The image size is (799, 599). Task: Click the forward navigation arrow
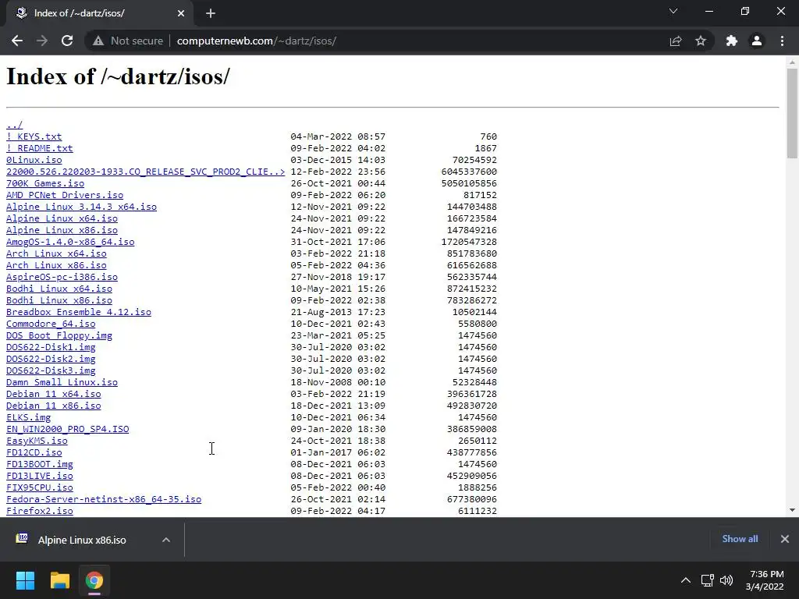(x=42, y=41)
